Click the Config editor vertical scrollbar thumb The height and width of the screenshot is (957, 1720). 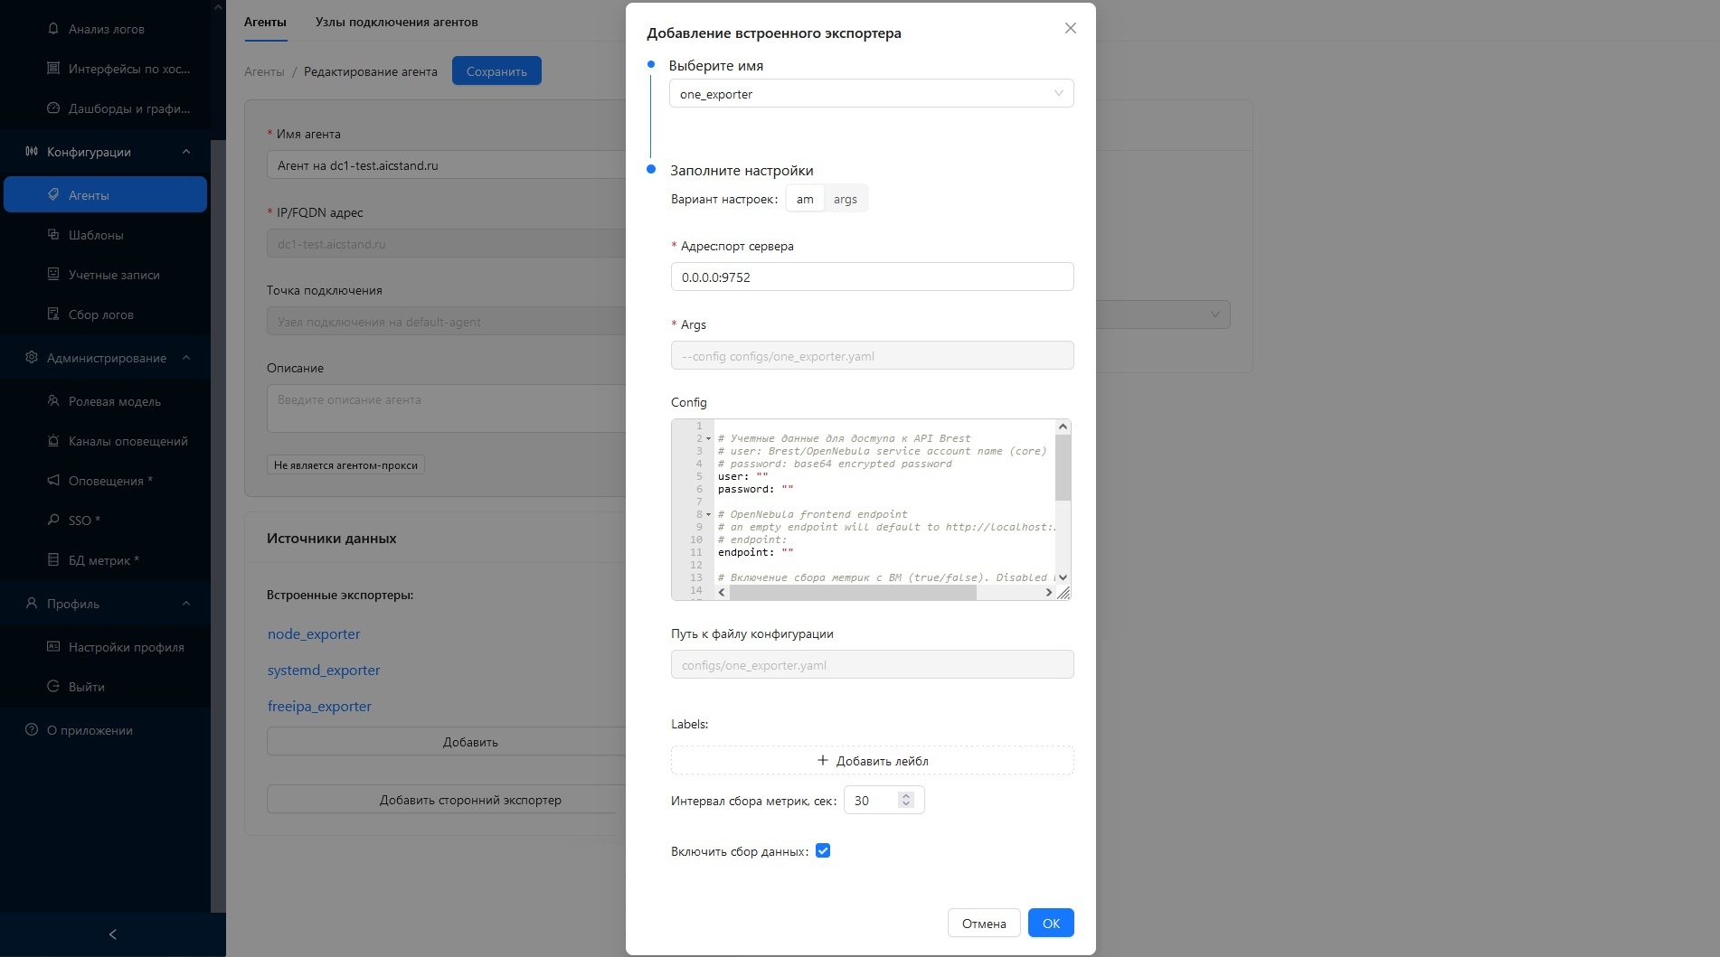(1063, 467)
